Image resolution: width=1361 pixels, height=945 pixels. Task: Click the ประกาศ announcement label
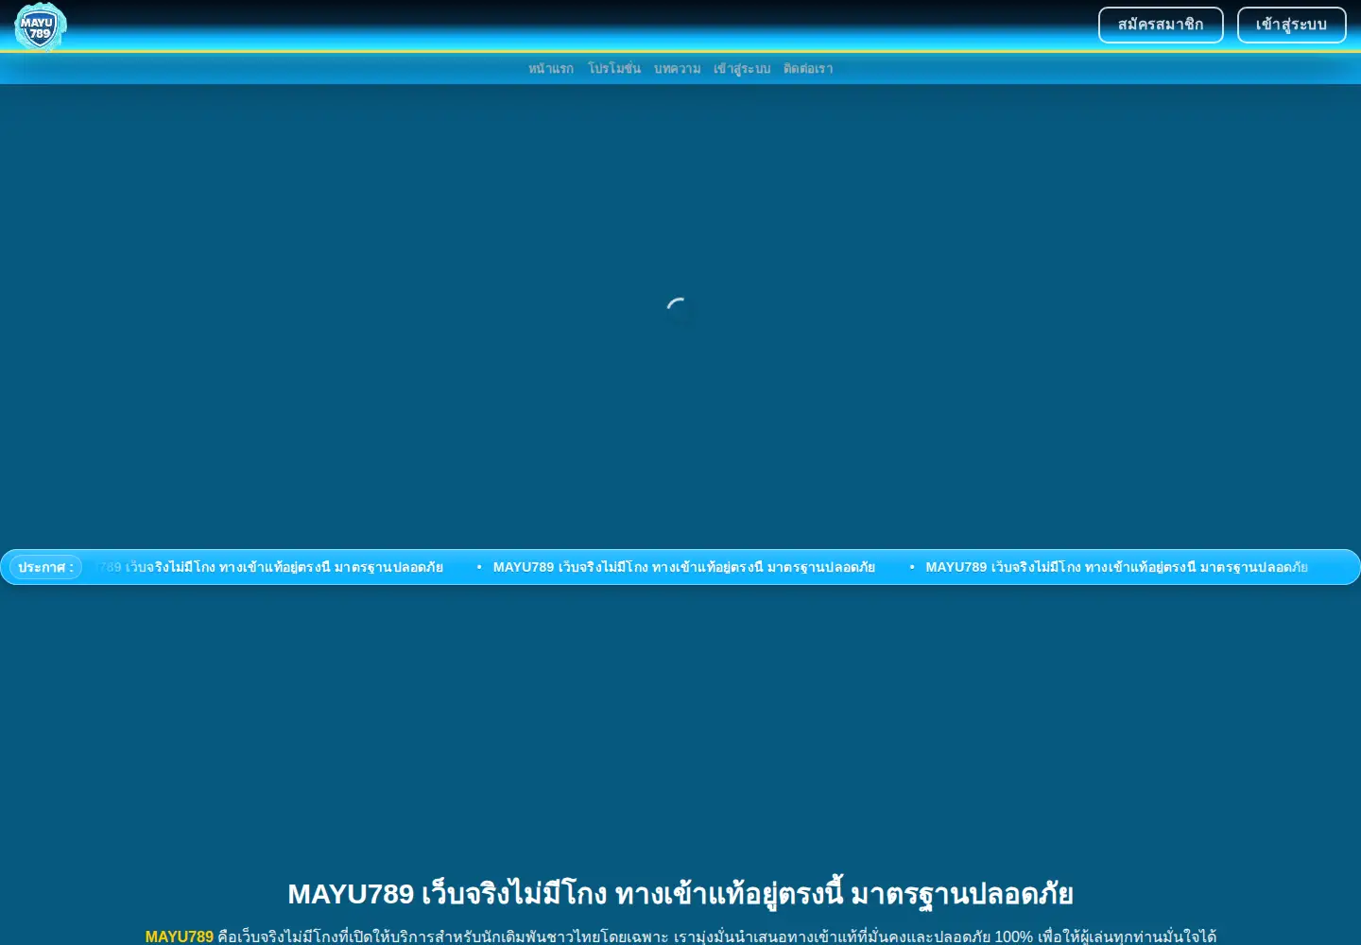(x=45, y=567)
